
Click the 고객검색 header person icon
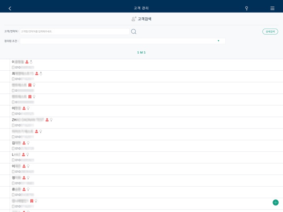134,19
